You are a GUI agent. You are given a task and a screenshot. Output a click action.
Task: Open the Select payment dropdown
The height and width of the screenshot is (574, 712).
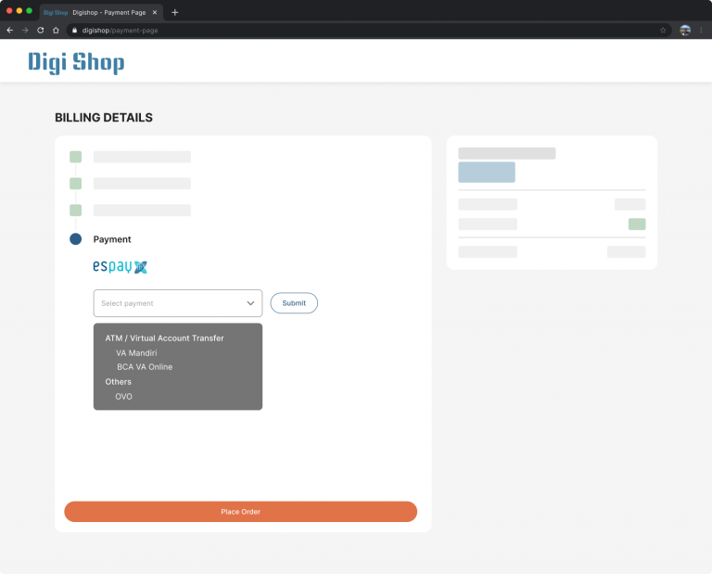(178, 303)
